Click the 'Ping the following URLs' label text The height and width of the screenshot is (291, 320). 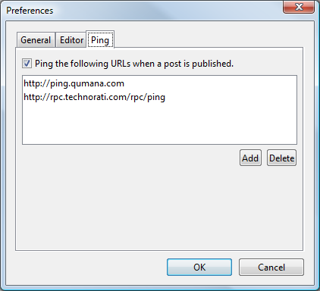point(134,64)
